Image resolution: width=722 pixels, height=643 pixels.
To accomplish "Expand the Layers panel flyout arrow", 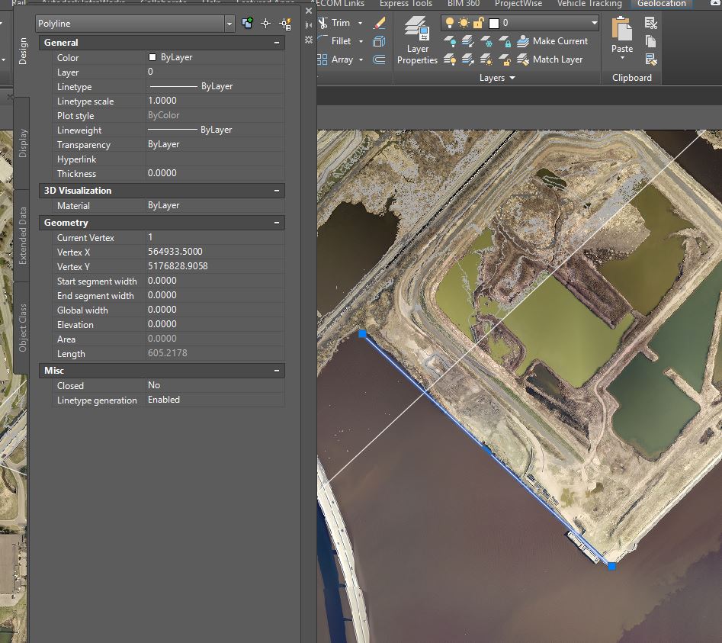I will click(x=512, y=78).
